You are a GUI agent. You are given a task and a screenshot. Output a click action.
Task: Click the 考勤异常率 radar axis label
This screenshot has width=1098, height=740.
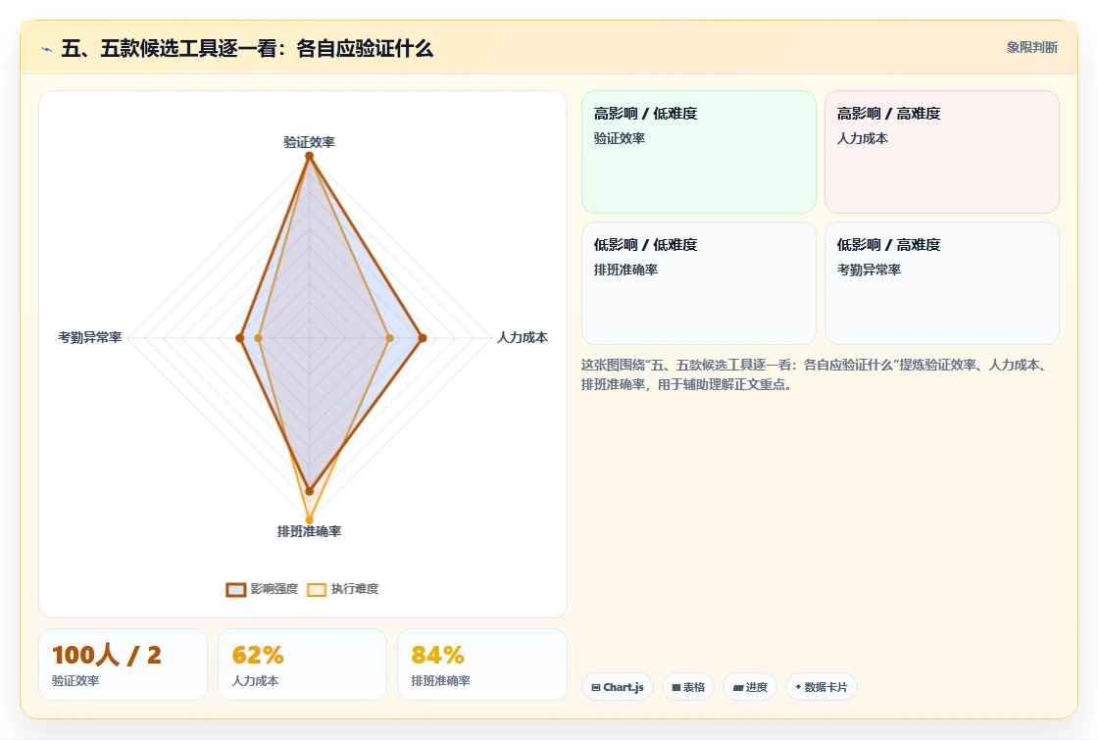[89, 337]
